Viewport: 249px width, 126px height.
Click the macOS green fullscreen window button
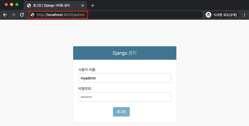pos(17,4)
